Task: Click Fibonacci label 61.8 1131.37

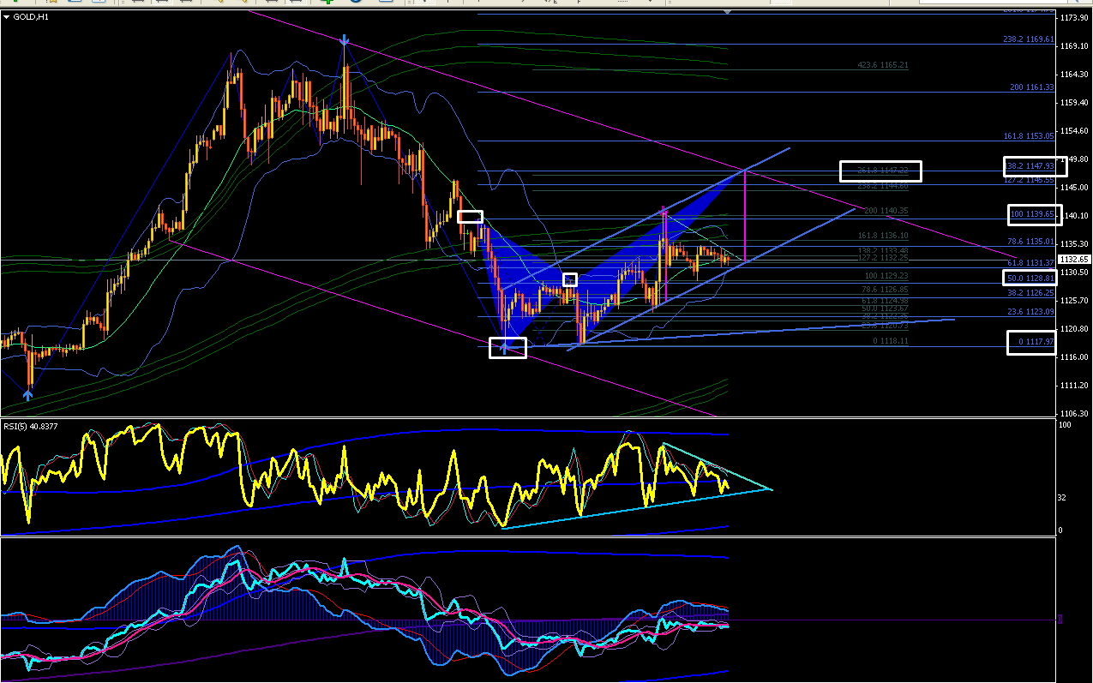Action: tap(1030, 263)
